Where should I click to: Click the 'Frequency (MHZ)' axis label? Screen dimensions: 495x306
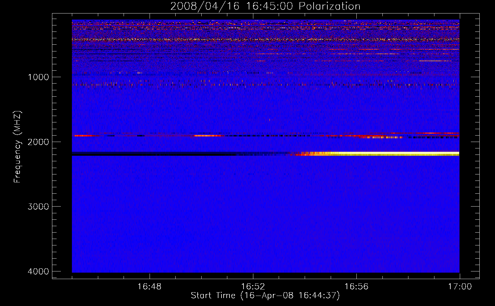tap(17, 147)
